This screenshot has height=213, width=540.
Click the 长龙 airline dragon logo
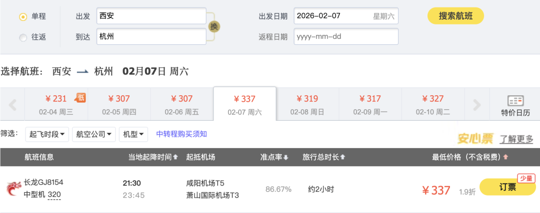(x=14, y=189)
